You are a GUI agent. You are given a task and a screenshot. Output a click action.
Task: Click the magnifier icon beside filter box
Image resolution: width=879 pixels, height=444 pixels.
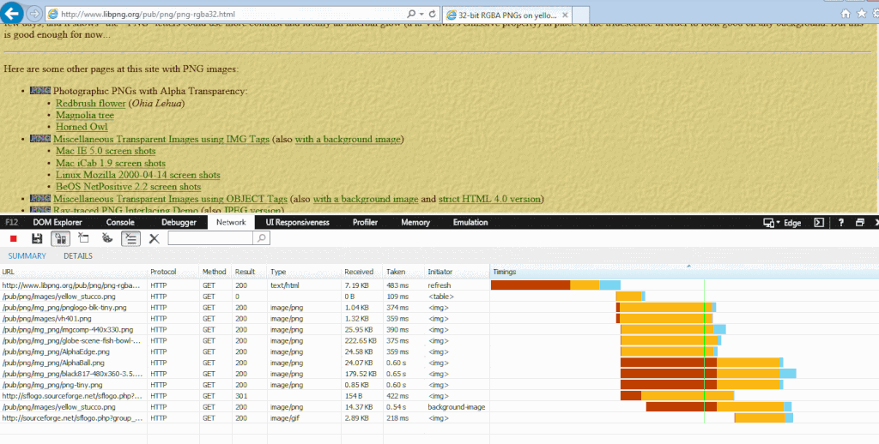(x=261, y=238)
